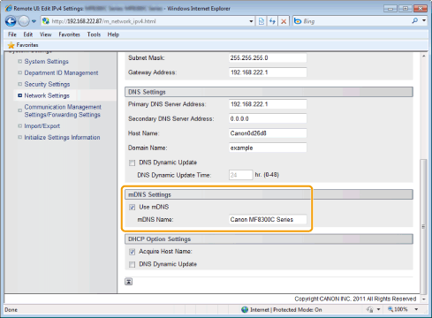Image resolution: width=432 pixels, height=318 pixels.
Task: Expand the search provider dropdown arrow
Action: tap(424, 21)
